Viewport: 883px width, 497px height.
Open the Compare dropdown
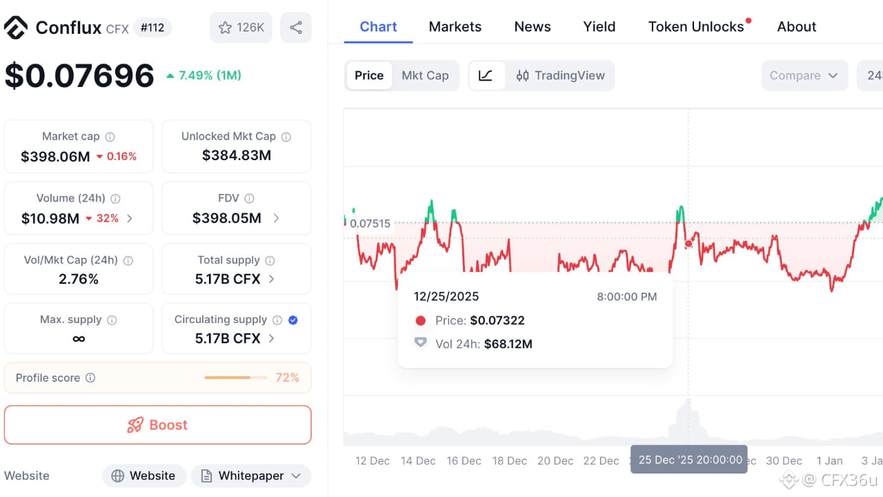tap(803, 75)
